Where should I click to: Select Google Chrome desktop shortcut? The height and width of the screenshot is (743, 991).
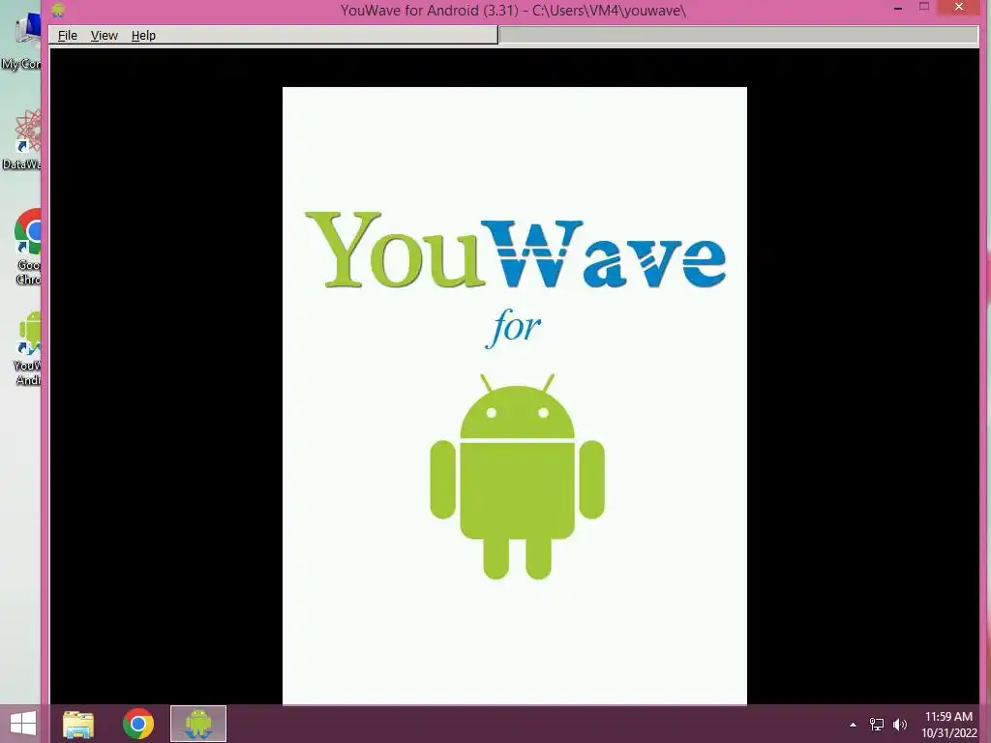point(25,248)
